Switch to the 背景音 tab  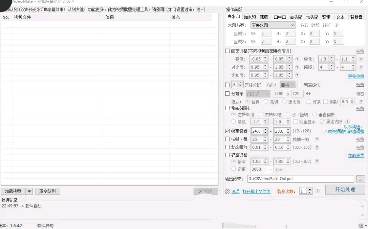(x=356, y=17)
